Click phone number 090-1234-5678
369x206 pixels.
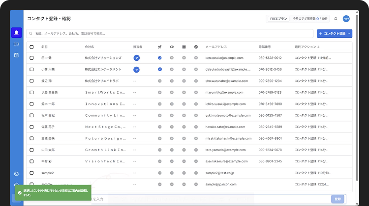(270, 150)
